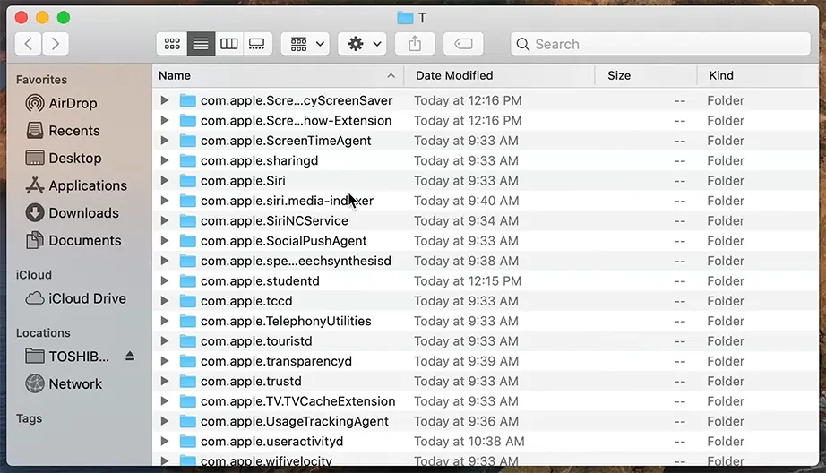Select the com.apple.Siri row name
Image resolution: width=826 pixels, height=473 pixels.
(243, 181)
